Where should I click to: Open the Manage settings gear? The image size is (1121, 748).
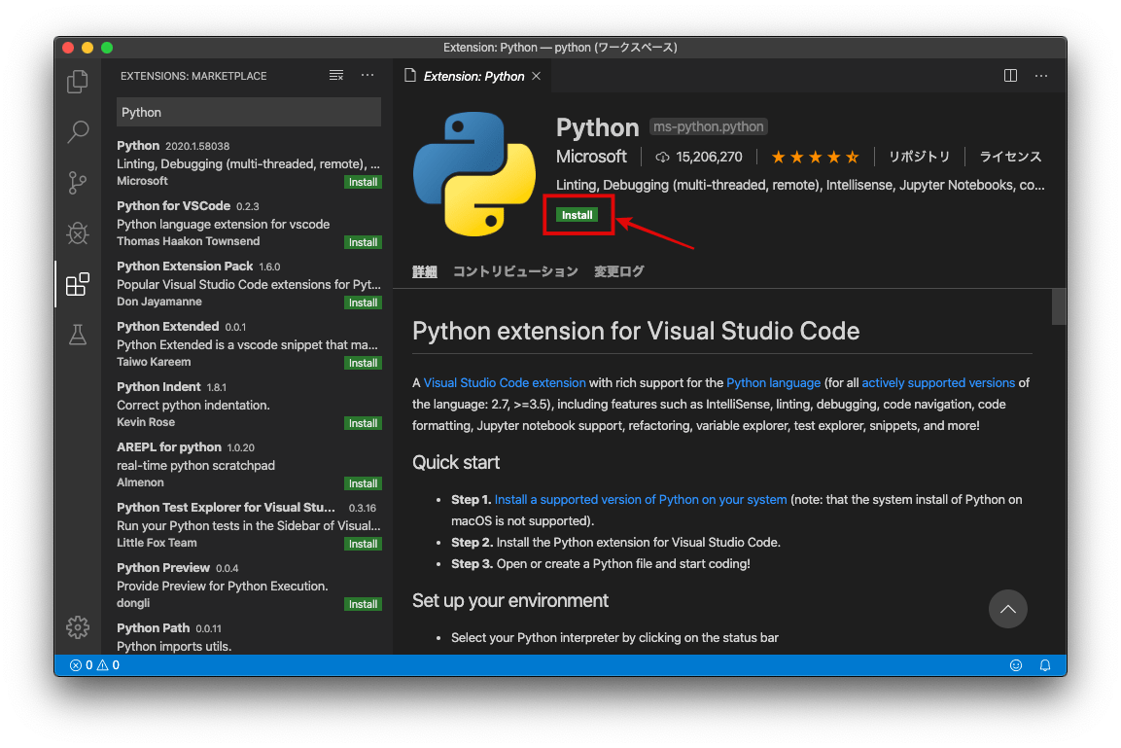(78, 627)
